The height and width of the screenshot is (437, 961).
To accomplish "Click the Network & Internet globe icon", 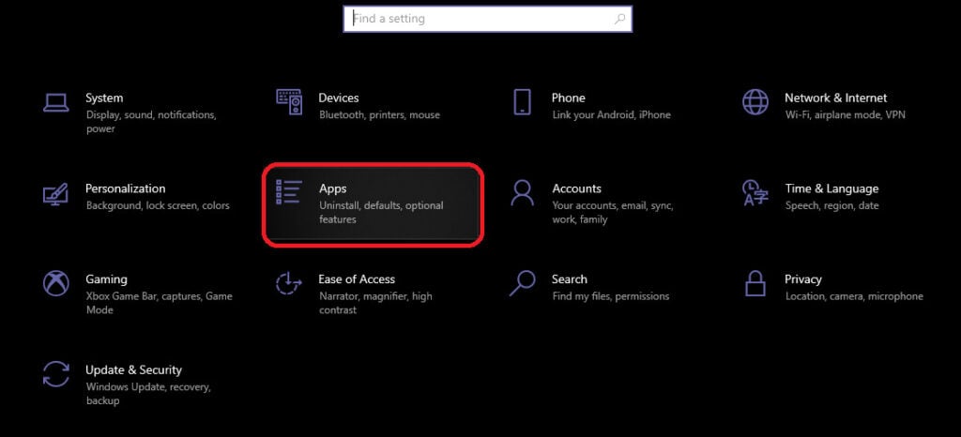I will [755, 101].
